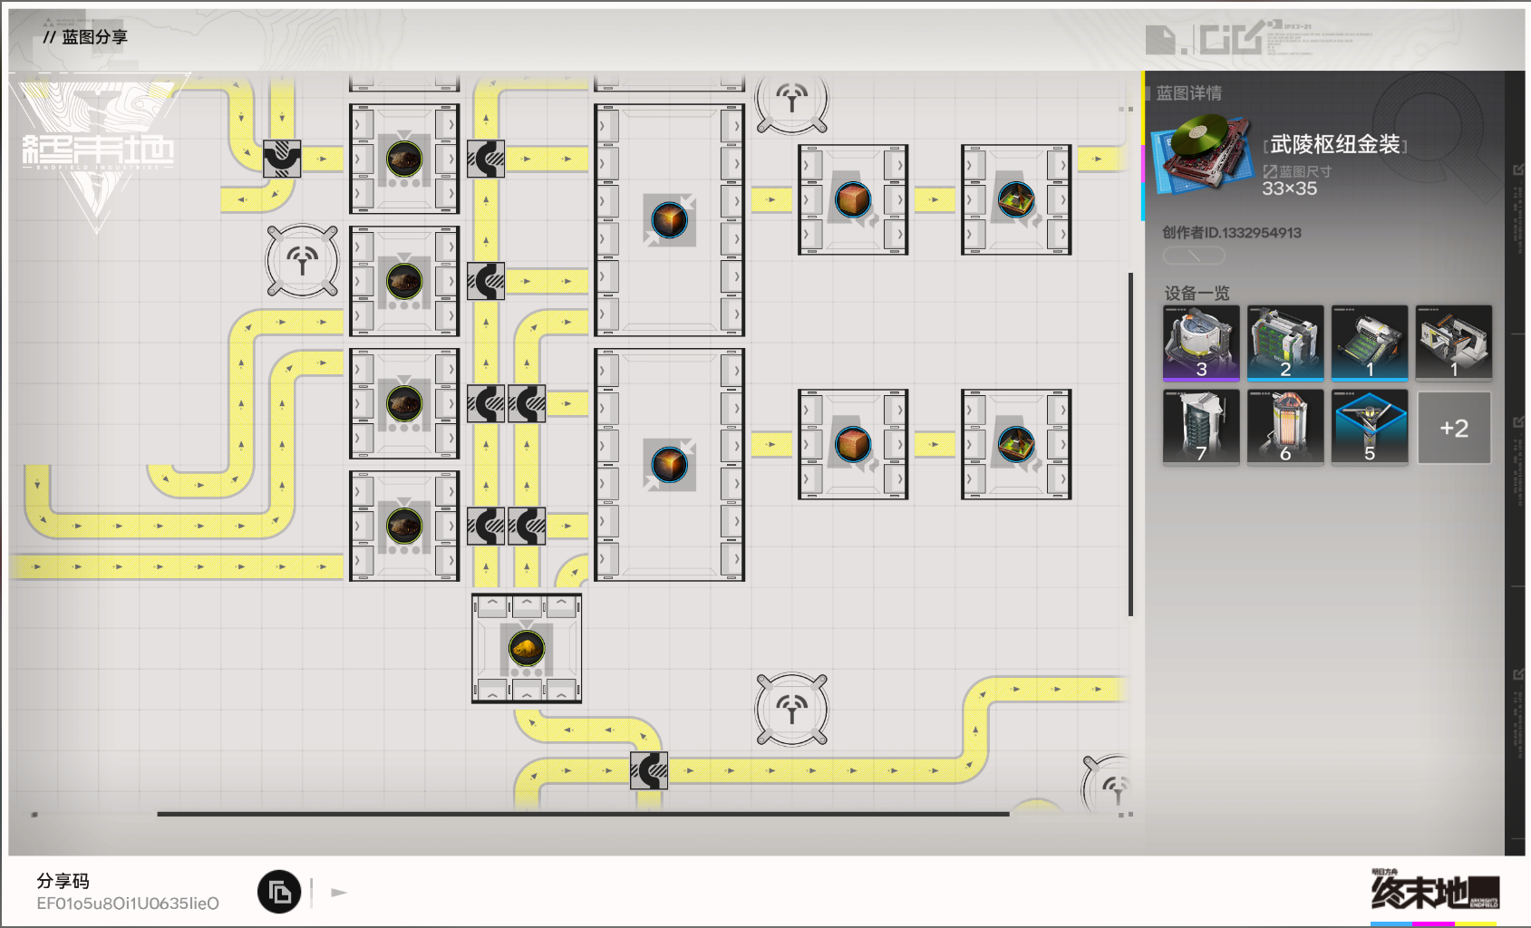Click the blueprint size value 33×35
Image resolution: width=1531 pixels, height=928 pixels.
point(1289,188)
